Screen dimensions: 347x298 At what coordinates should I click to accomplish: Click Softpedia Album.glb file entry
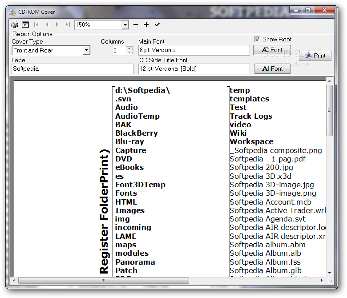266,270
